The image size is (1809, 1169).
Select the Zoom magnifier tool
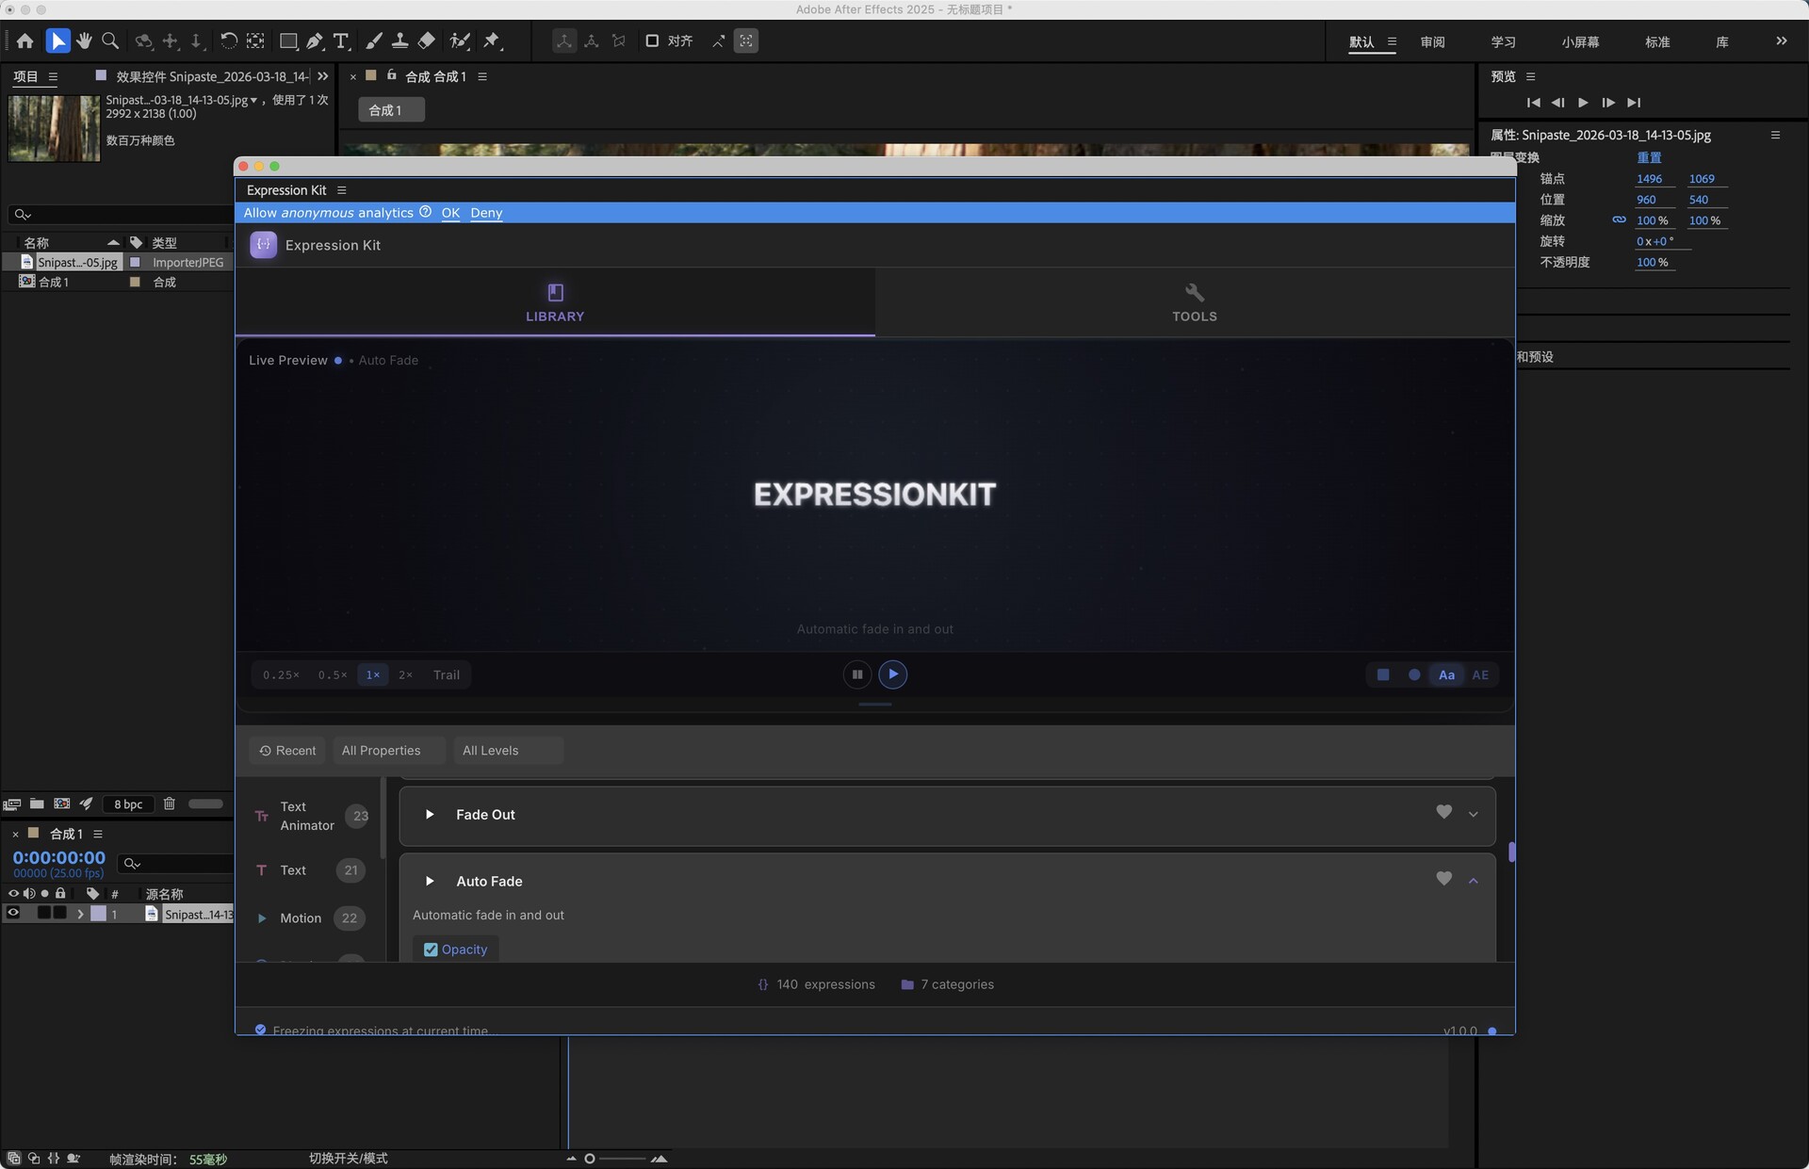[110, 41]
